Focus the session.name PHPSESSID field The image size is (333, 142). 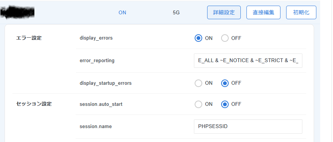(x=248, y=127)
